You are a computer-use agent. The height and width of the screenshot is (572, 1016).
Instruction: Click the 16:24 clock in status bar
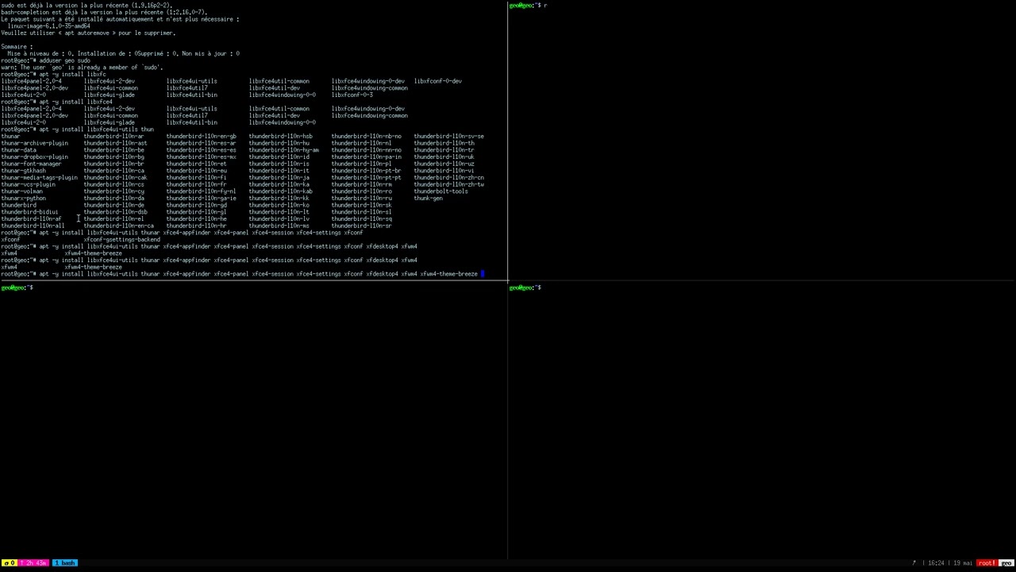pyautogui.click(x=936, y=562)
